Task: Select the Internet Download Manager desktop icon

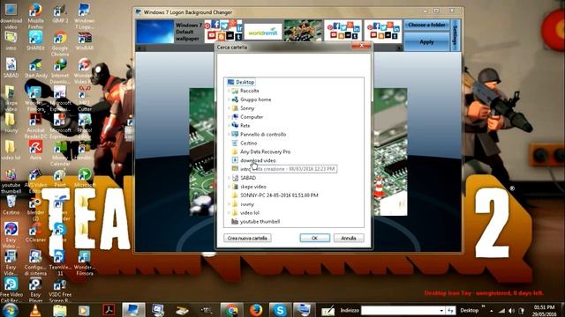Action: tap(60, 70)
